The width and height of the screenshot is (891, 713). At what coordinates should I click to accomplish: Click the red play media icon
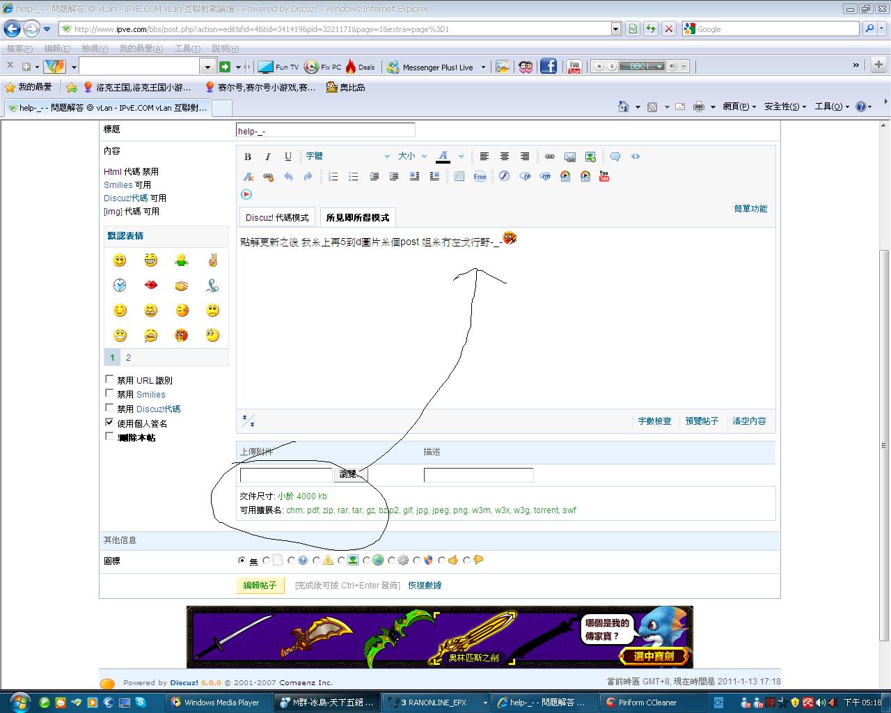coord(246,195)
